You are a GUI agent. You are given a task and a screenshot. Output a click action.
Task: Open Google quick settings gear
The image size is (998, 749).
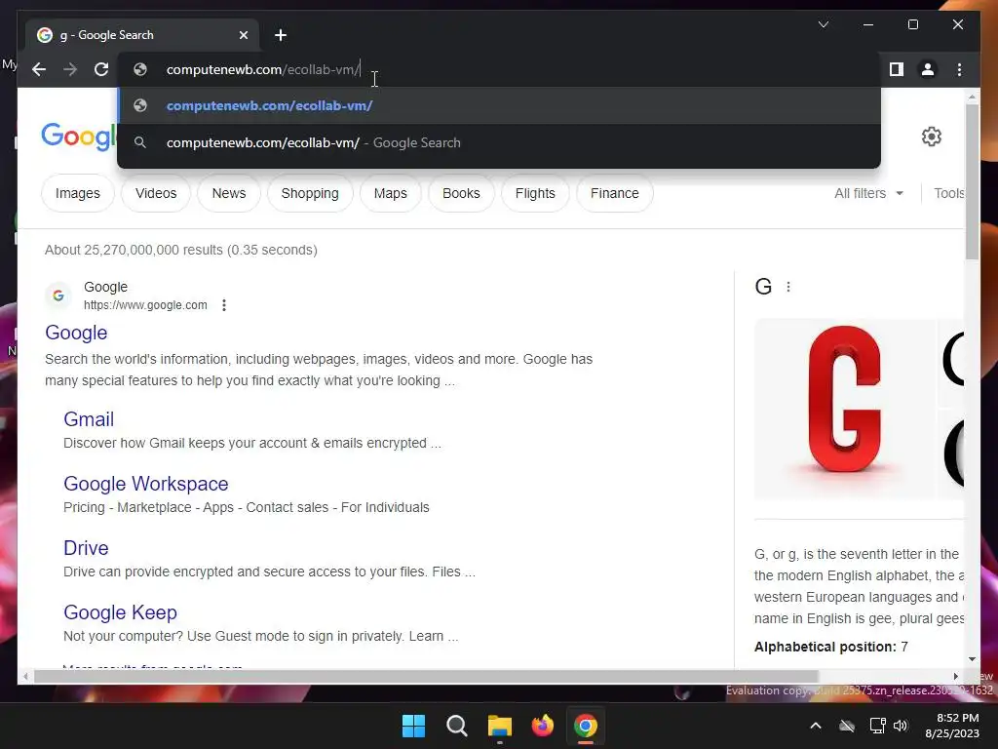[x=931, y=137]
